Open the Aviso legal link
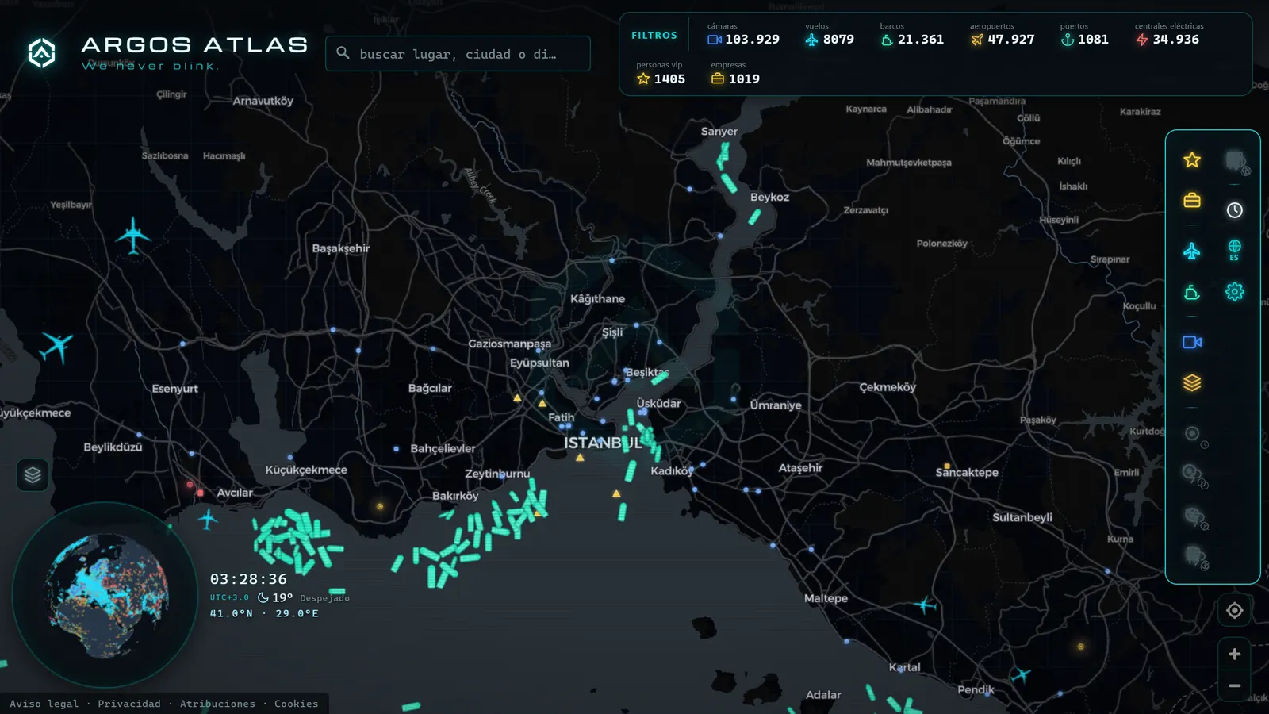This screenshot has width=1269, height=714. point(44,704)
